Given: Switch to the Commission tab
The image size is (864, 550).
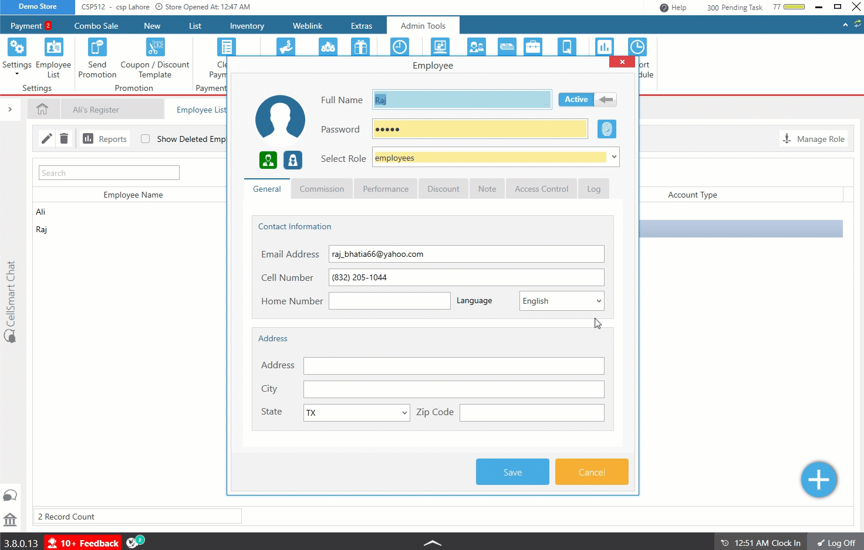Looking at the screenshot, I should 322,189.
